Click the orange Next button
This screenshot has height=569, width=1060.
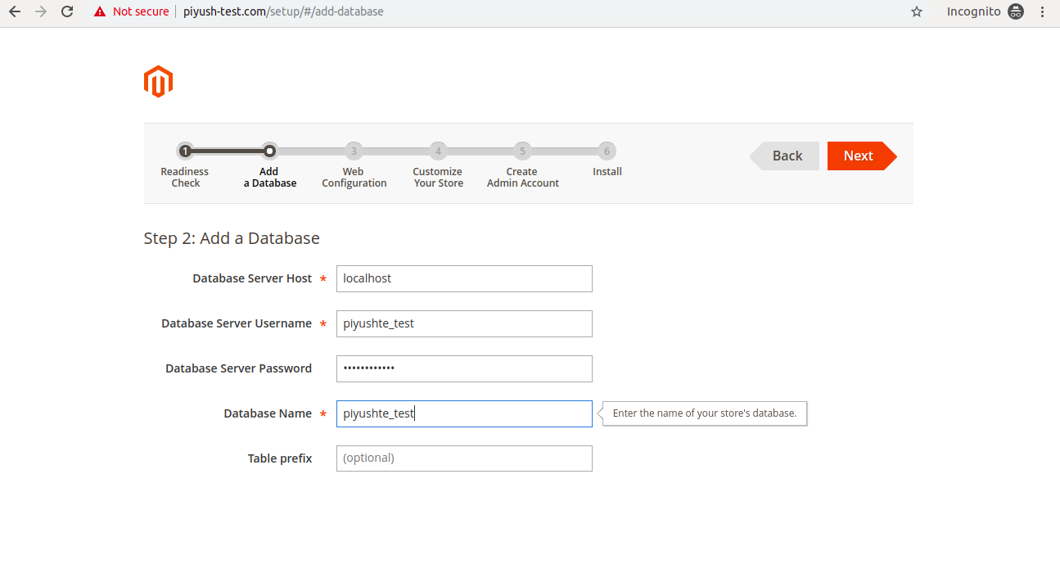pyautogui.click(x=861, y=156)
